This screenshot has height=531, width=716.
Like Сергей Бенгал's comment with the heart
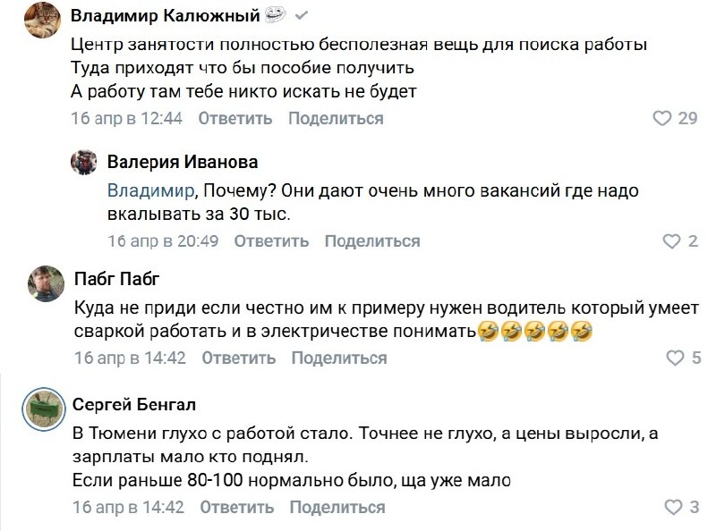coord(672,508)
